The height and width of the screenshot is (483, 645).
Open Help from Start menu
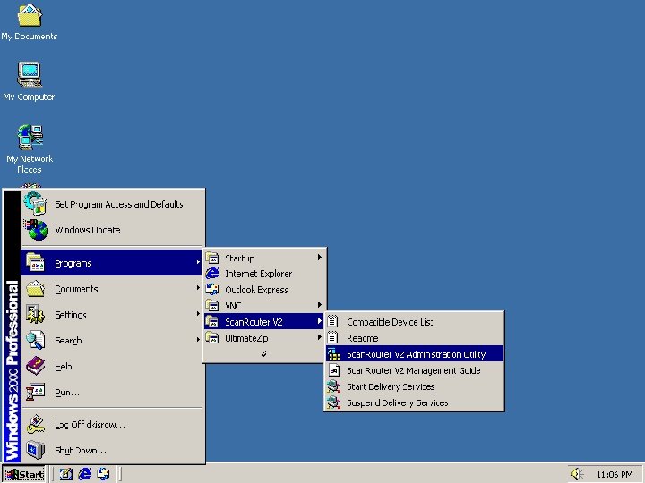pos(112,366)
